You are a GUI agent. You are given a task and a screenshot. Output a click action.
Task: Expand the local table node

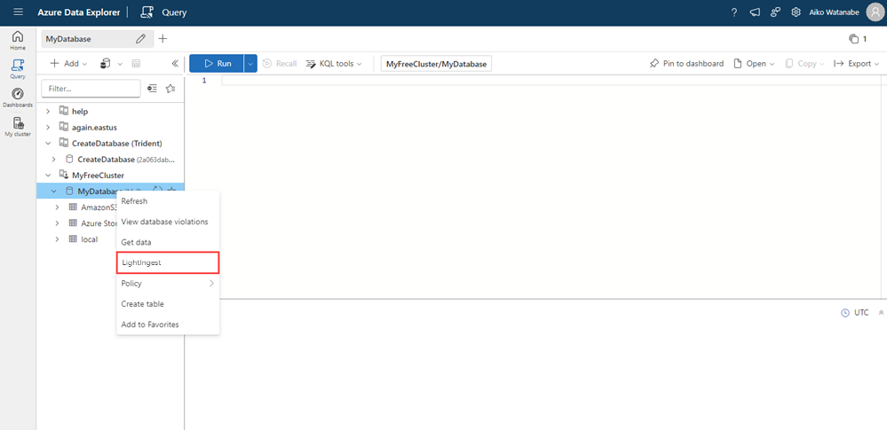pos(57,239)
